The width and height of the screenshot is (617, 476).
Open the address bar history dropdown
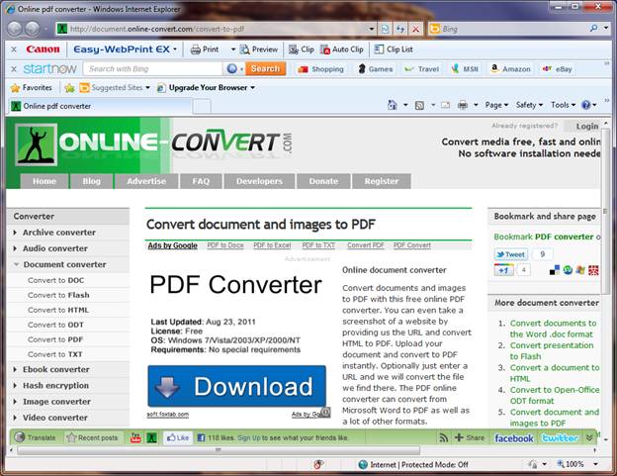coord(372,29)
